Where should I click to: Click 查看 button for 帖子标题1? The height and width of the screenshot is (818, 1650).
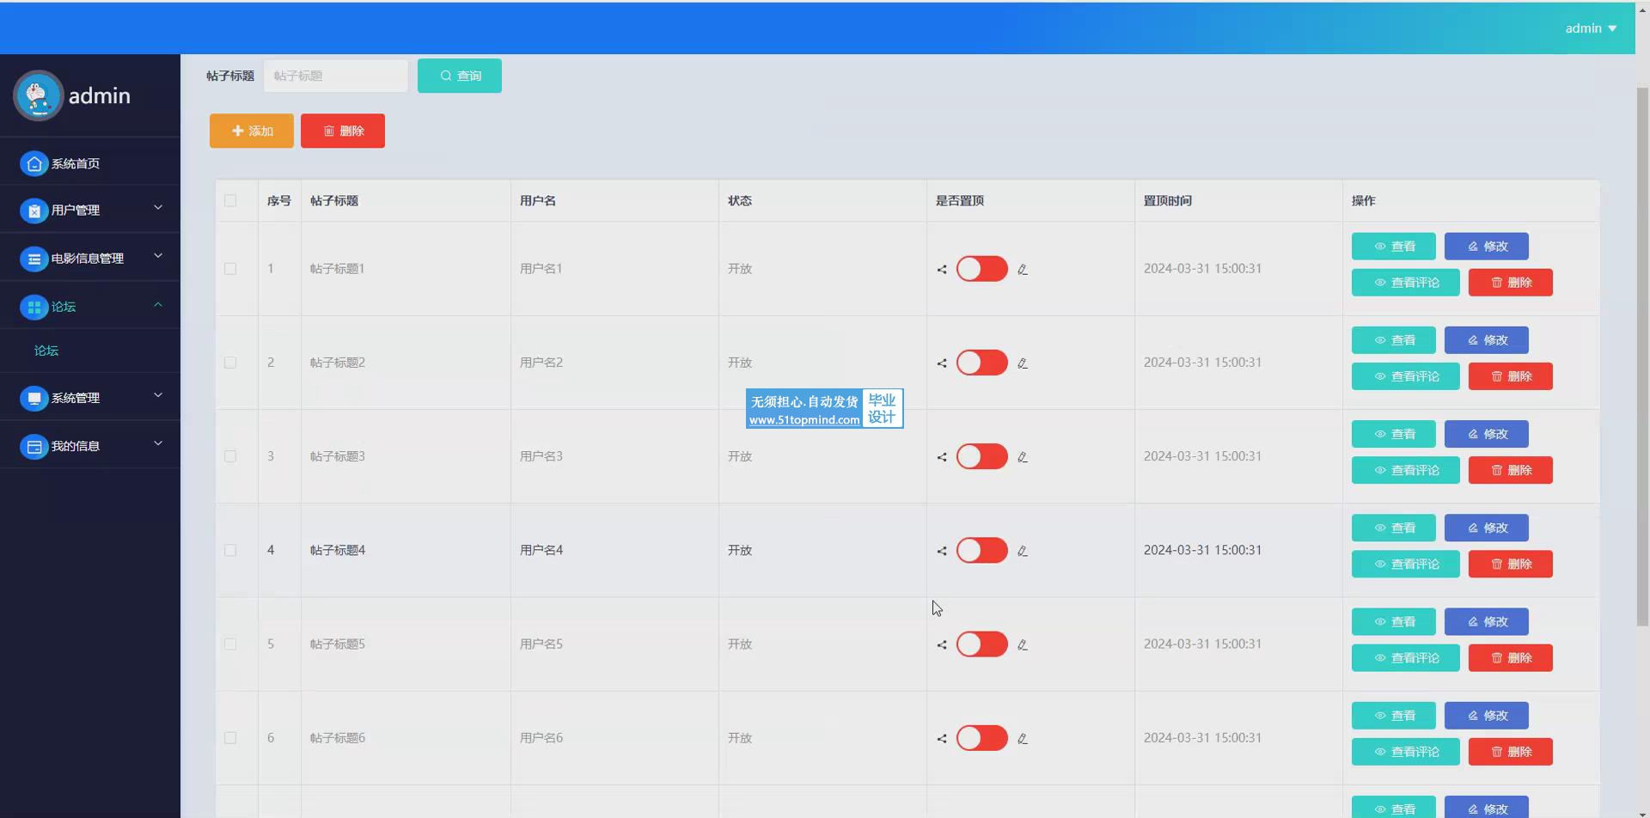pos(1394,246)
